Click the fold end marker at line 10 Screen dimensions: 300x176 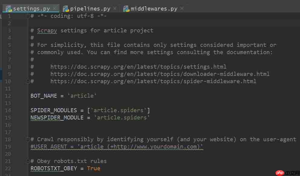(x=28, y=81)
